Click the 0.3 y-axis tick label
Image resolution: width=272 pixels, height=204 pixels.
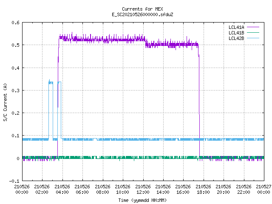click(x=15, y=91)
